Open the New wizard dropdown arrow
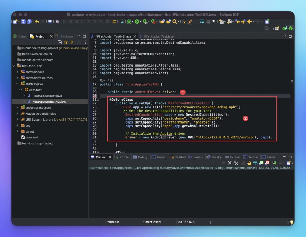This screenshot has height=237, width=306. pos(19,22)
